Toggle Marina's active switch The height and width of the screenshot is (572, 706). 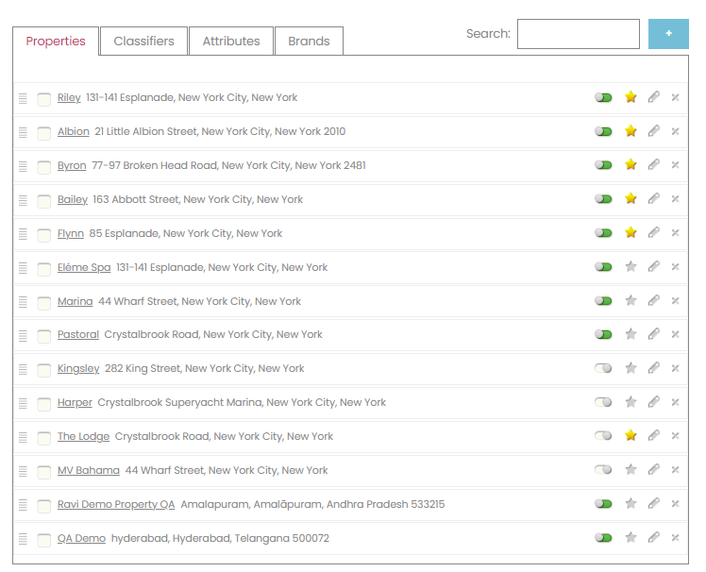(603, 300)
